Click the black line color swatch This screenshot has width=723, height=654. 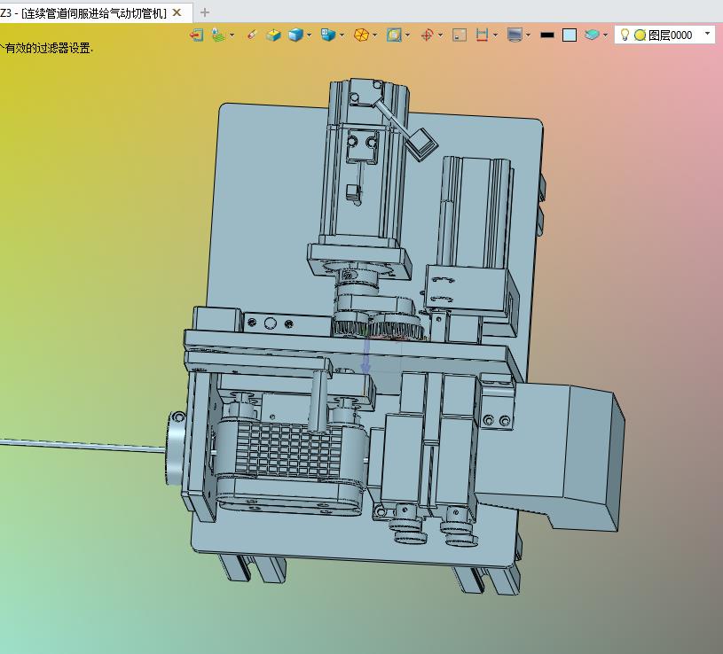pyautogui.click(x=547, y=35)
